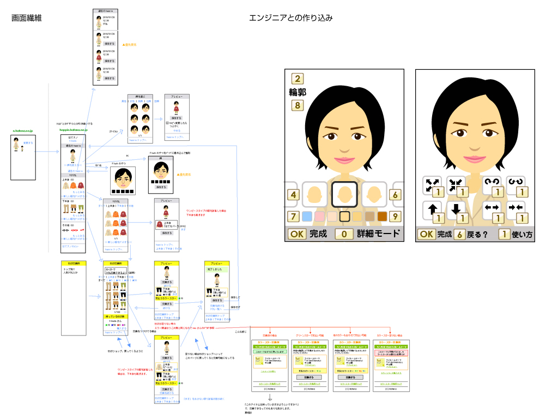Select the face outline thumbnail next to key 4
The width and height of the screenshot is (558, 419).
(314, 194)
